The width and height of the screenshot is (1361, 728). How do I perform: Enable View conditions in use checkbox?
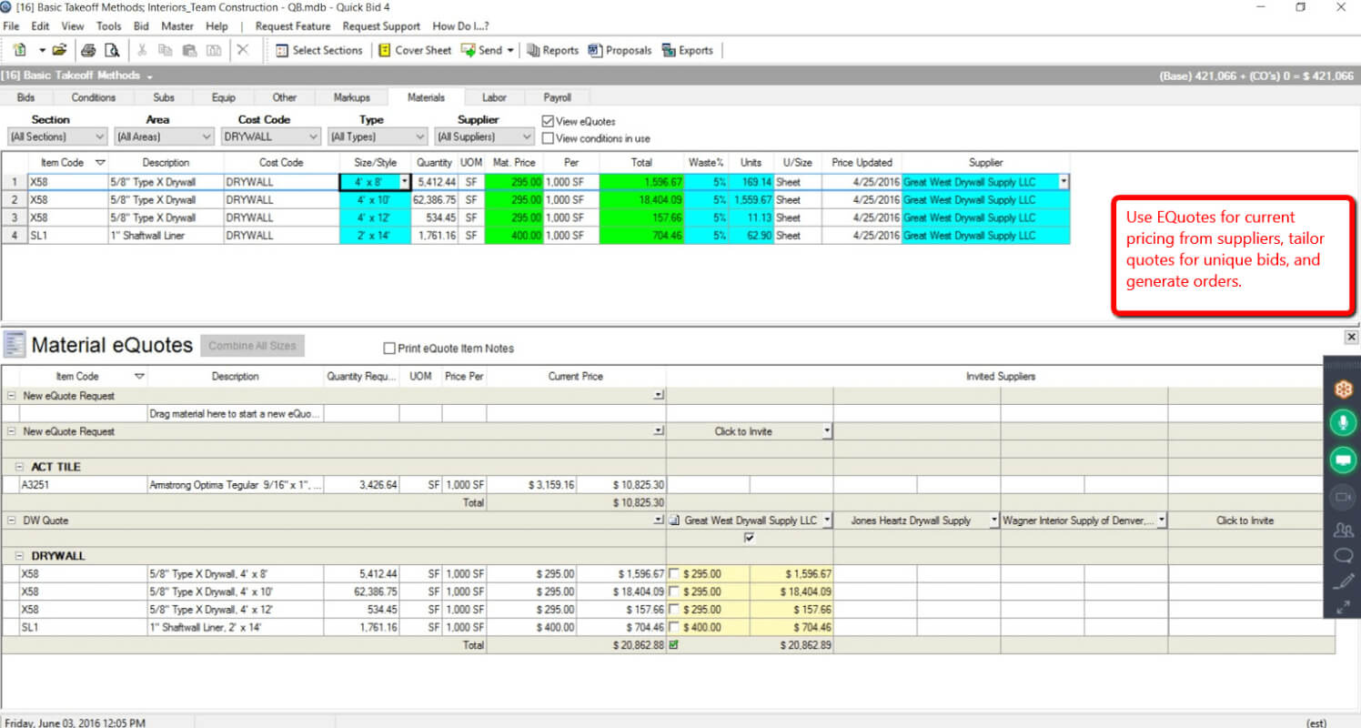(548, 138)
